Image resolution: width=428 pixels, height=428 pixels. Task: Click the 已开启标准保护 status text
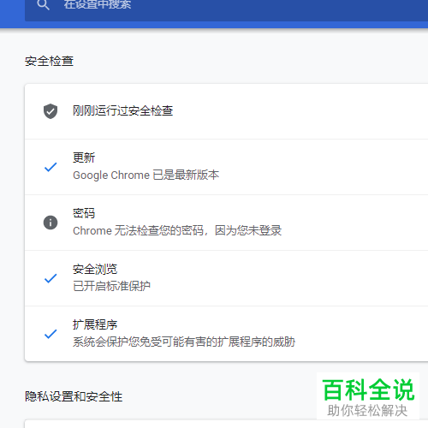tap(111, 286)
